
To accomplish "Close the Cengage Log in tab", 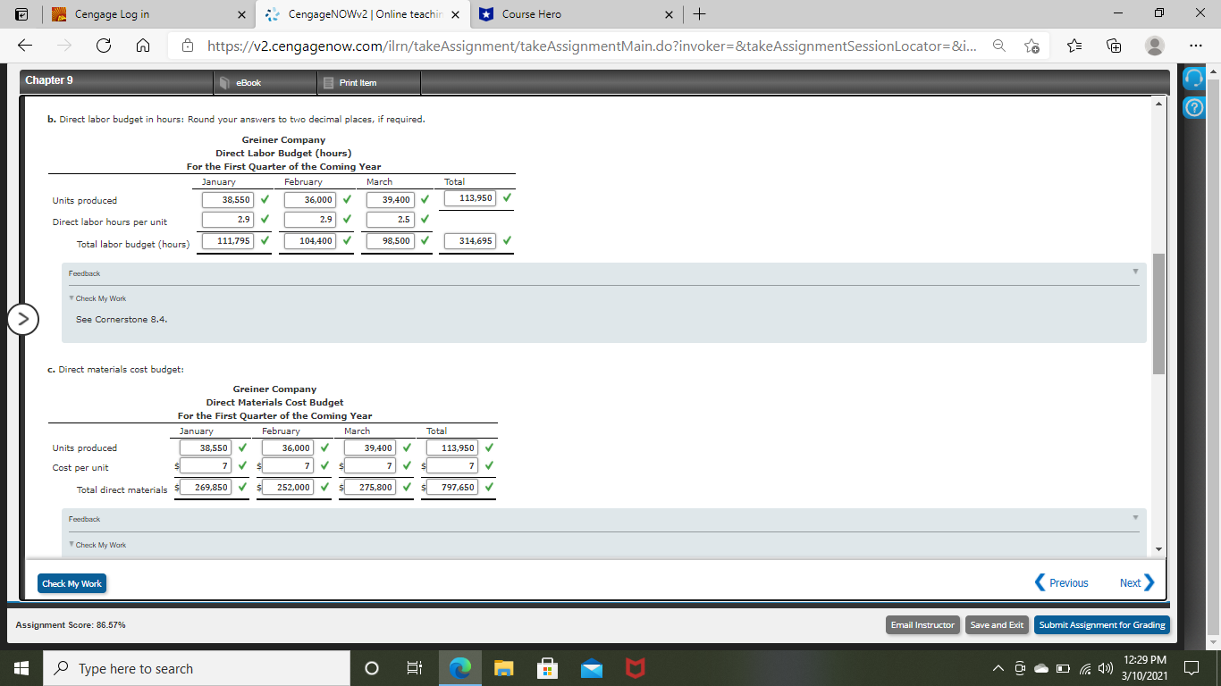I will click(x=241, y=14).
